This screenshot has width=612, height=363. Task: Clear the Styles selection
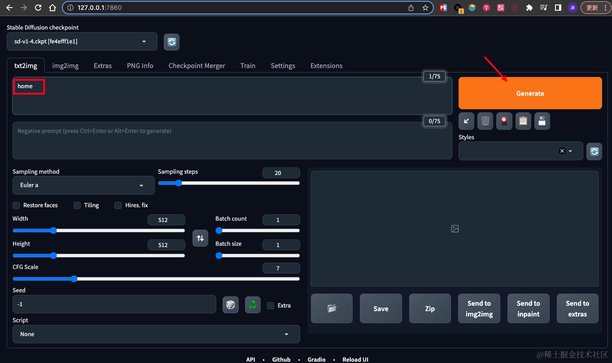click(x=562, y=151)
